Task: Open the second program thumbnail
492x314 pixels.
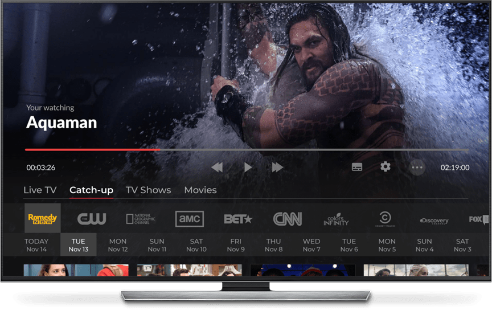Action: (189, 270)
